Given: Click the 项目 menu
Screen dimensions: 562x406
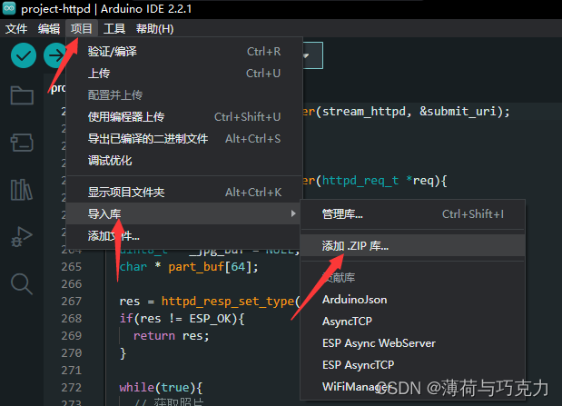Looking at the screenshot, I should (x=82, y=29).
